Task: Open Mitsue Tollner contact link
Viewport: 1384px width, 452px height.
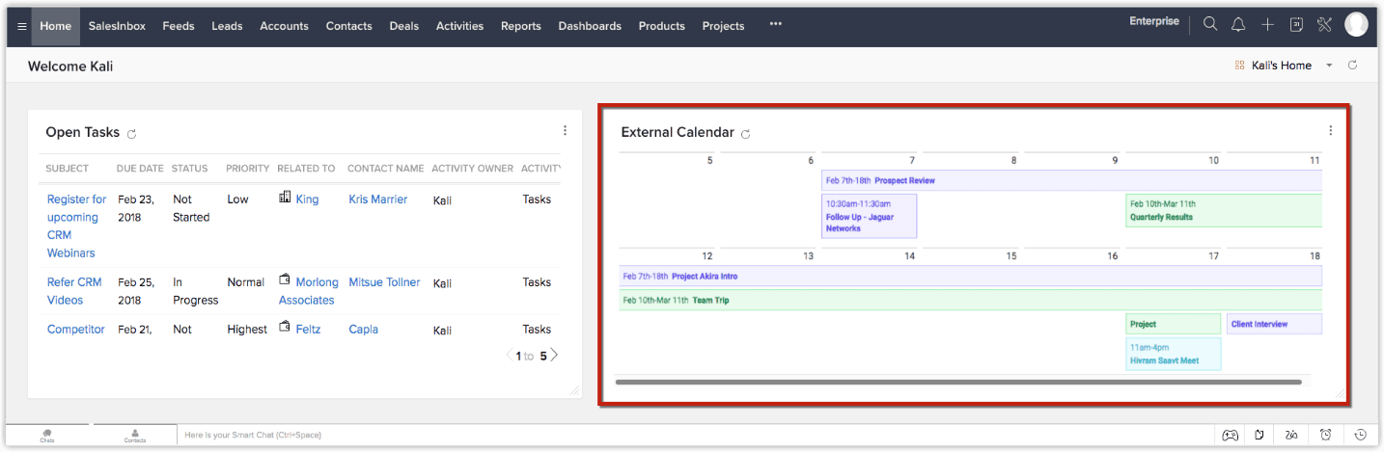Action: pyautogui.click(x=384, y=282)
